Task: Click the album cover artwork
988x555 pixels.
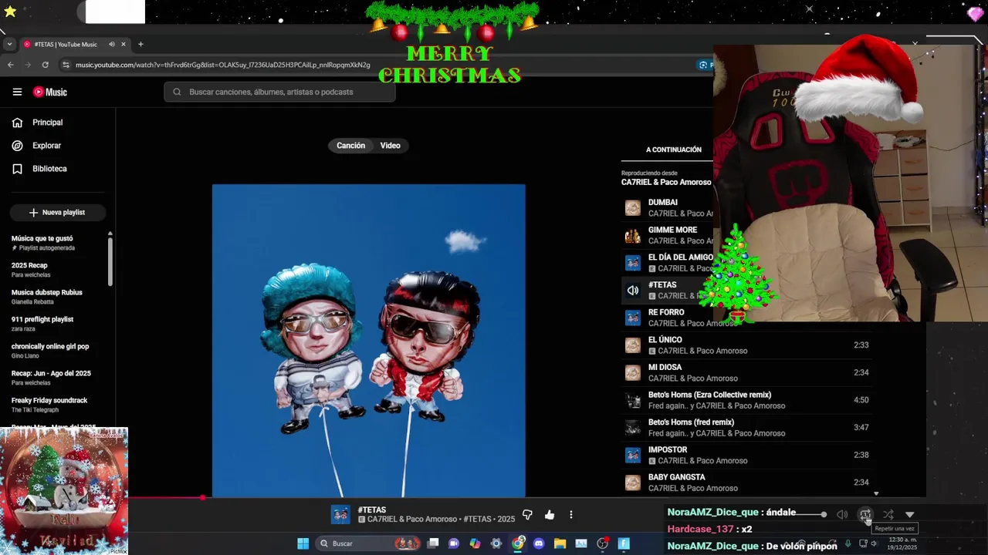Action: pyautogui.click(x=369, y=341)
